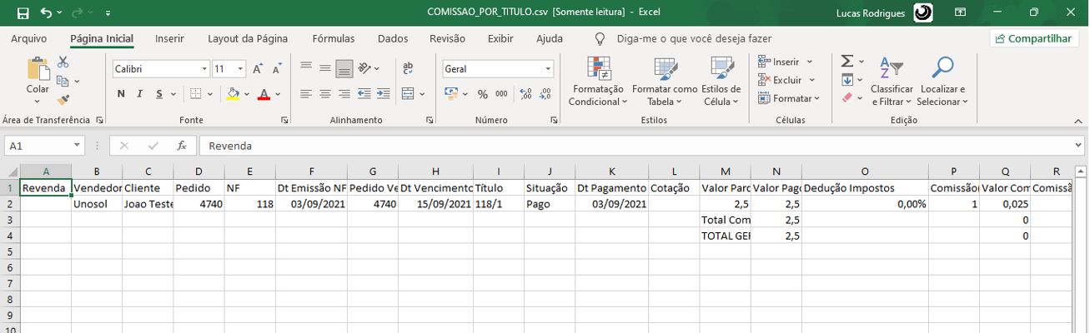Viewport: 1090px width, 333px height.
Task: Open the Fórmulas ribbon tab
Action: [333, 38]
